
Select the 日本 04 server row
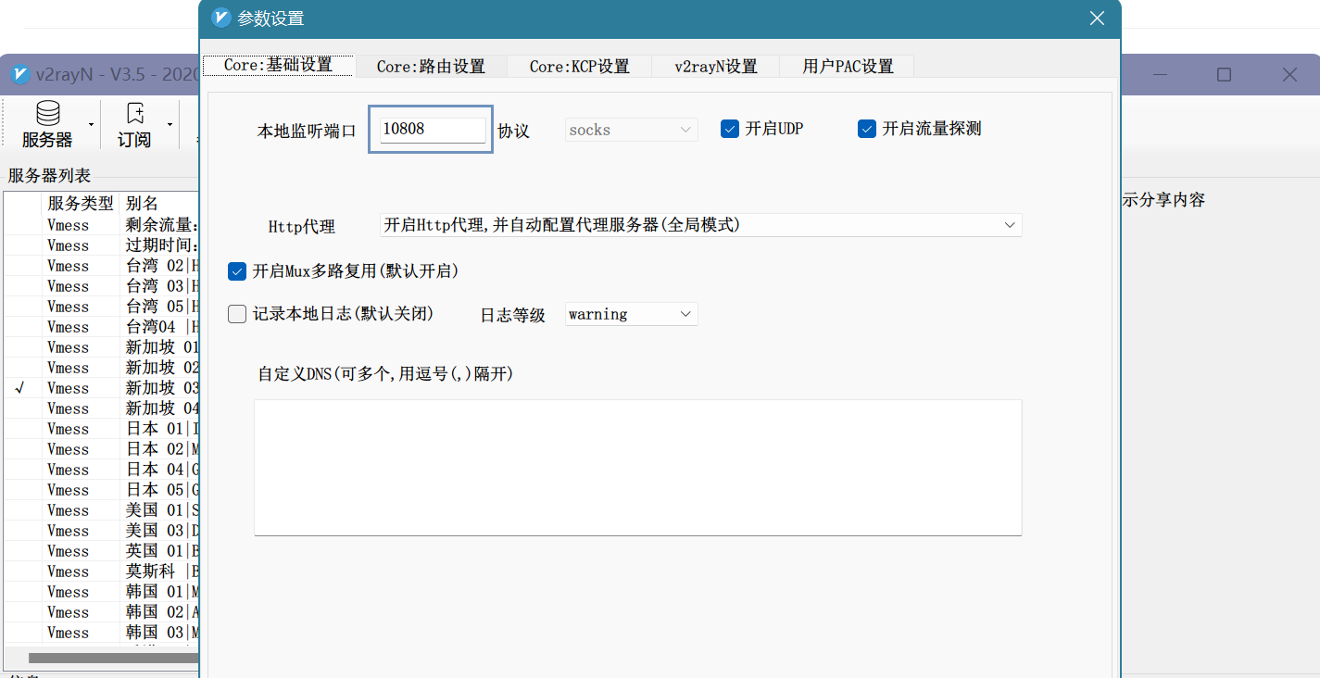(102, 470)
